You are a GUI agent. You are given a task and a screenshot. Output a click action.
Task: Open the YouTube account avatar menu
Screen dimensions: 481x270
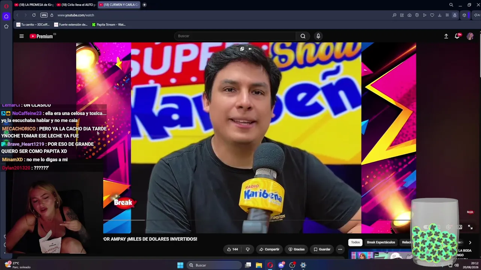tap(470, 36)
